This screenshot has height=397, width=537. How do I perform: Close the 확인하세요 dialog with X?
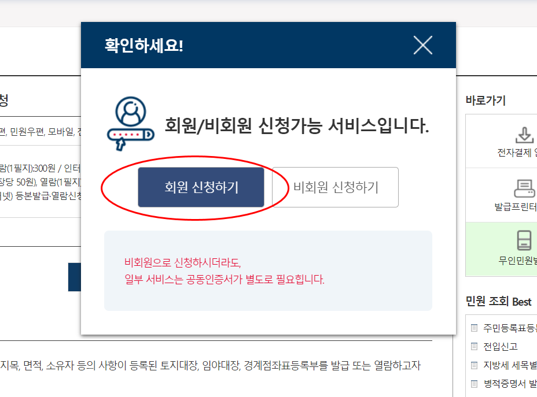click(422, 45)
